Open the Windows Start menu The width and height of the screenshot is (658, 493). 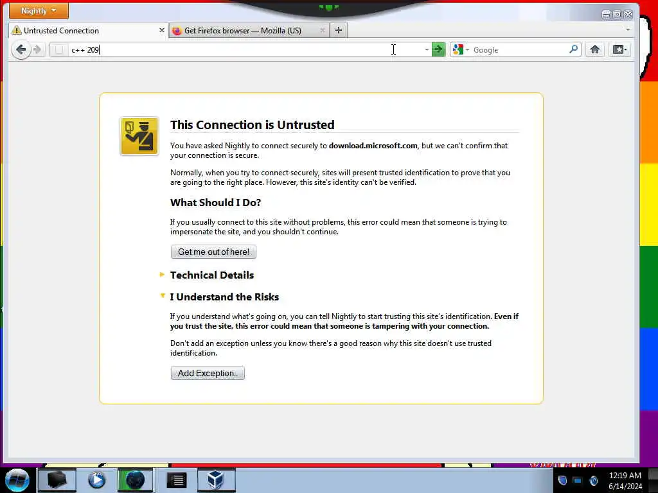point(17,480)
